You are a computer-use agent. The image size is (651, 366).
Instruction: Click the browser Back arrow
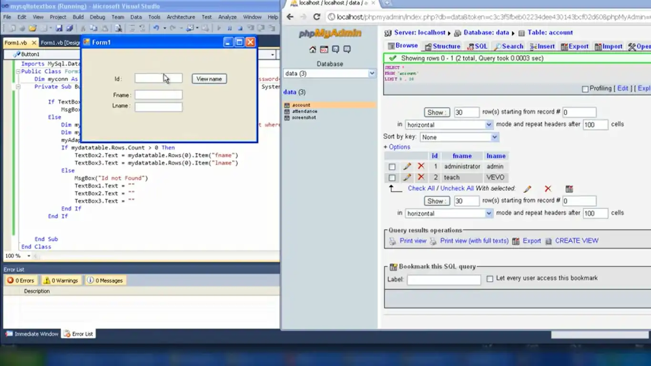click(290, 17)
